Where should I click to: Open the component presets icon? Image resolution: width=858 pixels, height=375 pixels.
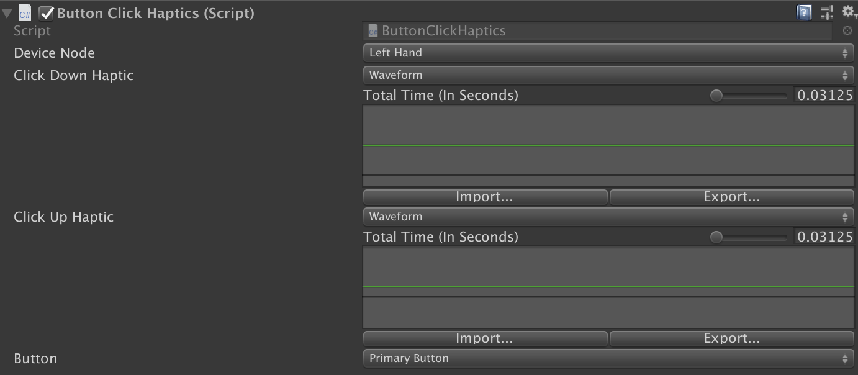click(826, 12)
